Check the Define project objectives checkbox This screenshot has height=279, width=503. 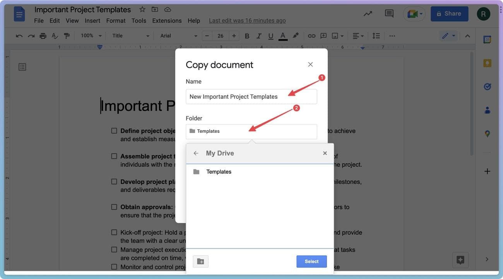pyautogui.click(x=114, y=131)
